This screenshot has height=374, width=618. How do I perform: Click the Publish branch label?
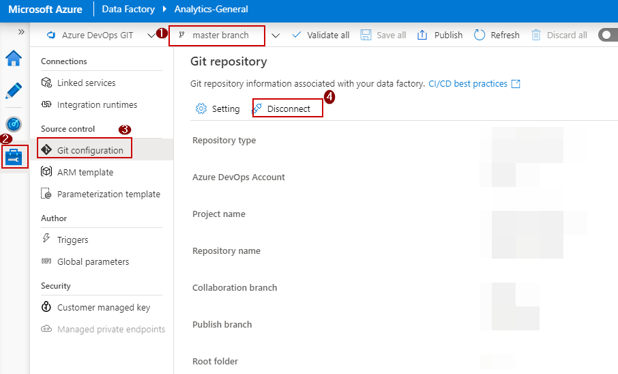(x=222, y=324)
